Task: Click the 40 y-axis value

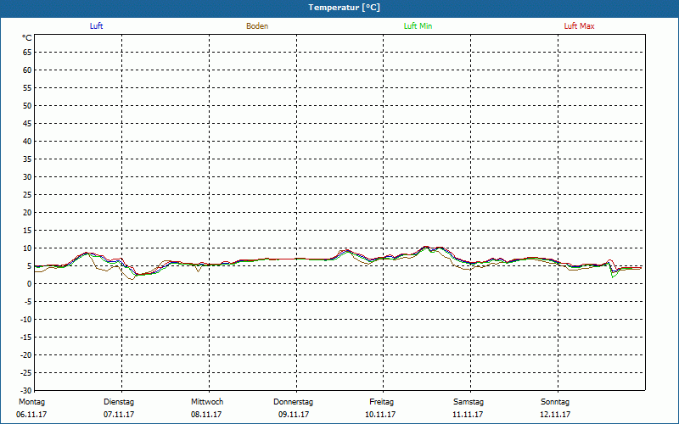Action: [27, 142]
